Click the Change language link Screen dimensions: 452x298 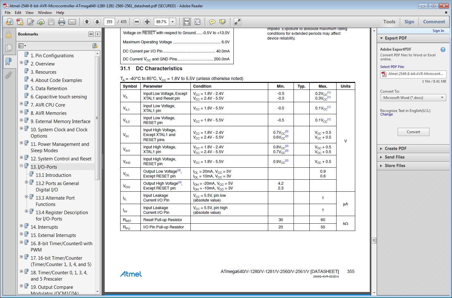click(387, 115)
